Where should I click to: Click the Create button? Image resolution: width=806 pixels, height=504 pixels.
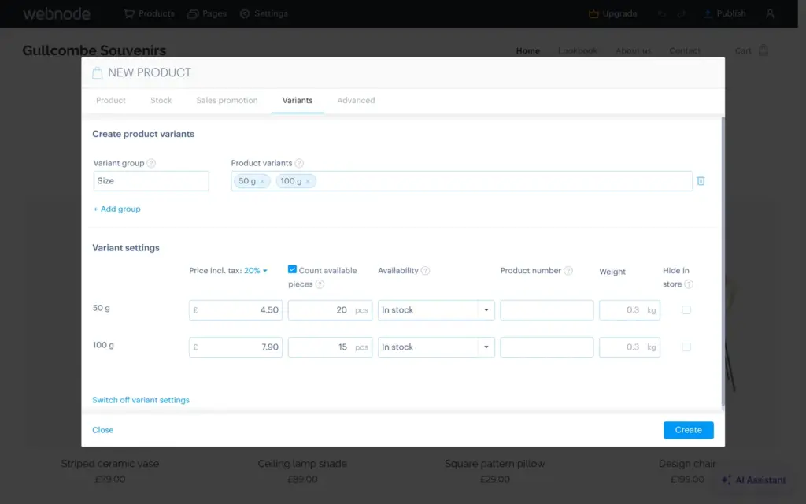688,430
